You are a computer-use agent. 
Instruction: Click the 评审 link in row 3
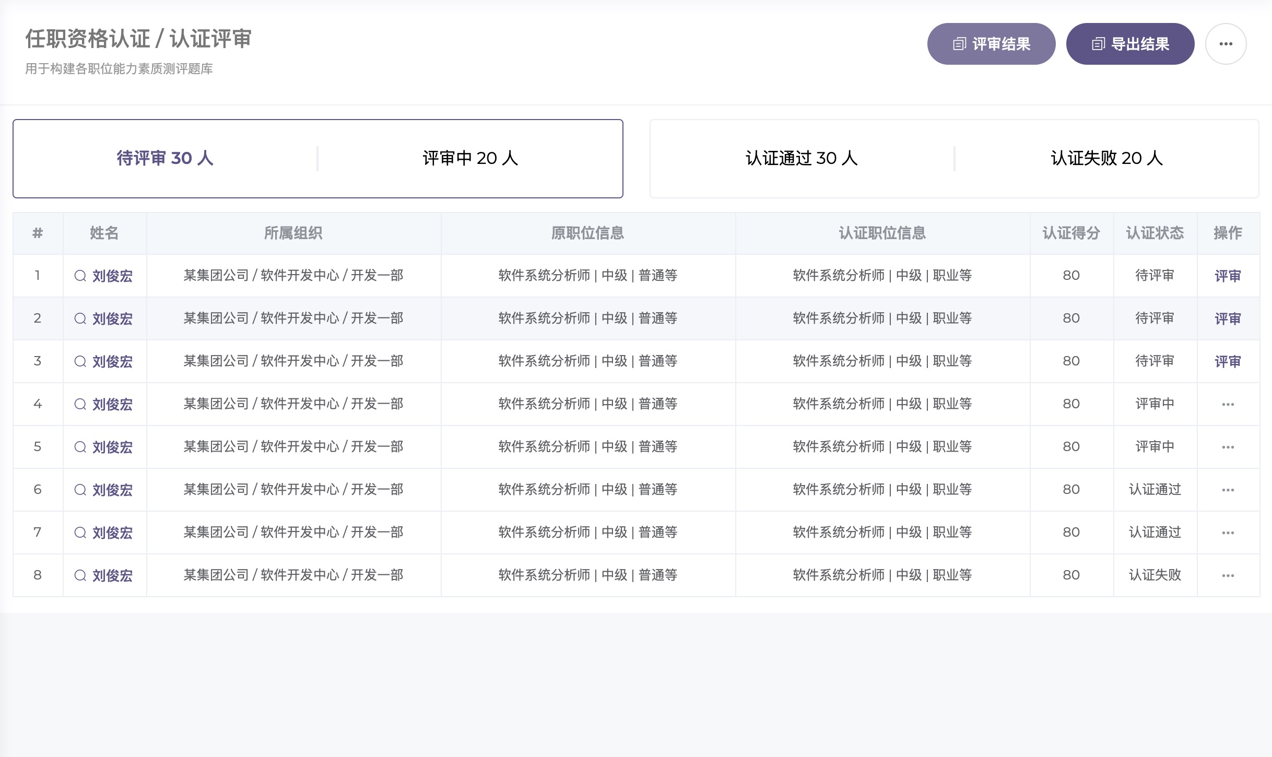click(x=1228, y=361)
